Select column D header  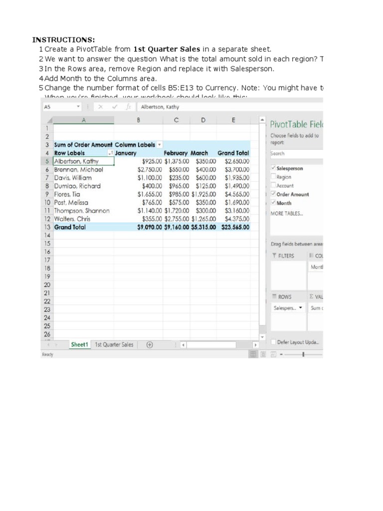click(203, 120)
